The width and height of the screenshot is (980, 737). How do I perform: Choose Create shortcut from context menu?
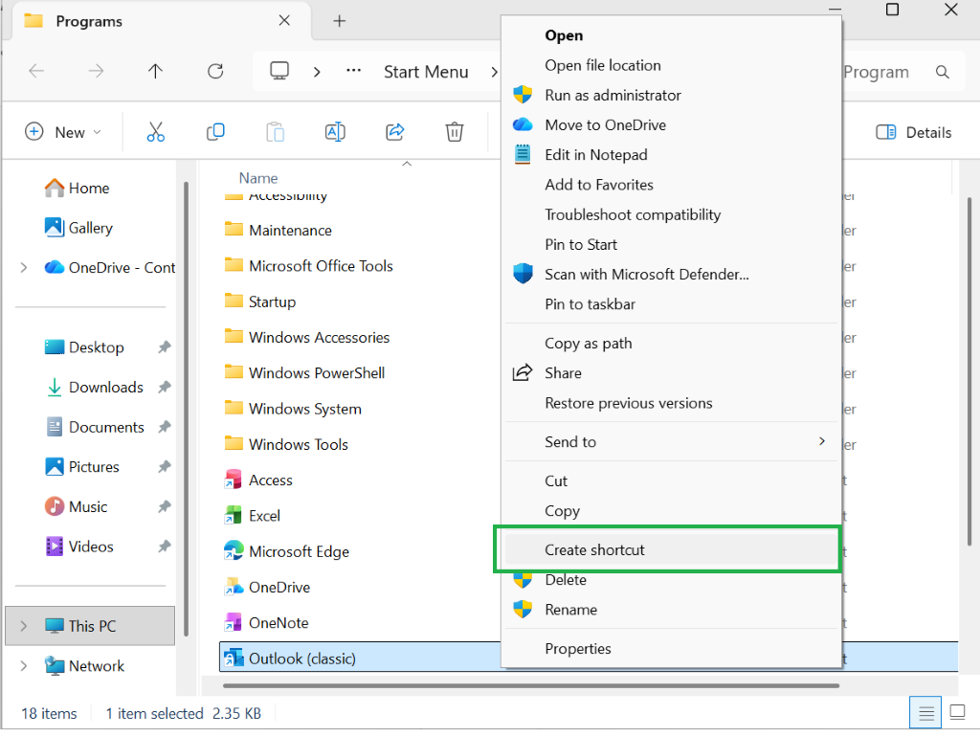coord(671,550)
